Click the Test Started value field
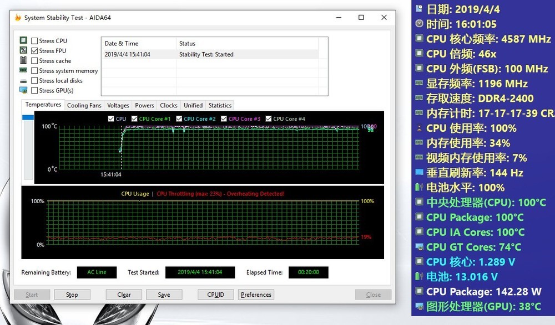This screenshot has height=325, width=555. pos(200,272)
